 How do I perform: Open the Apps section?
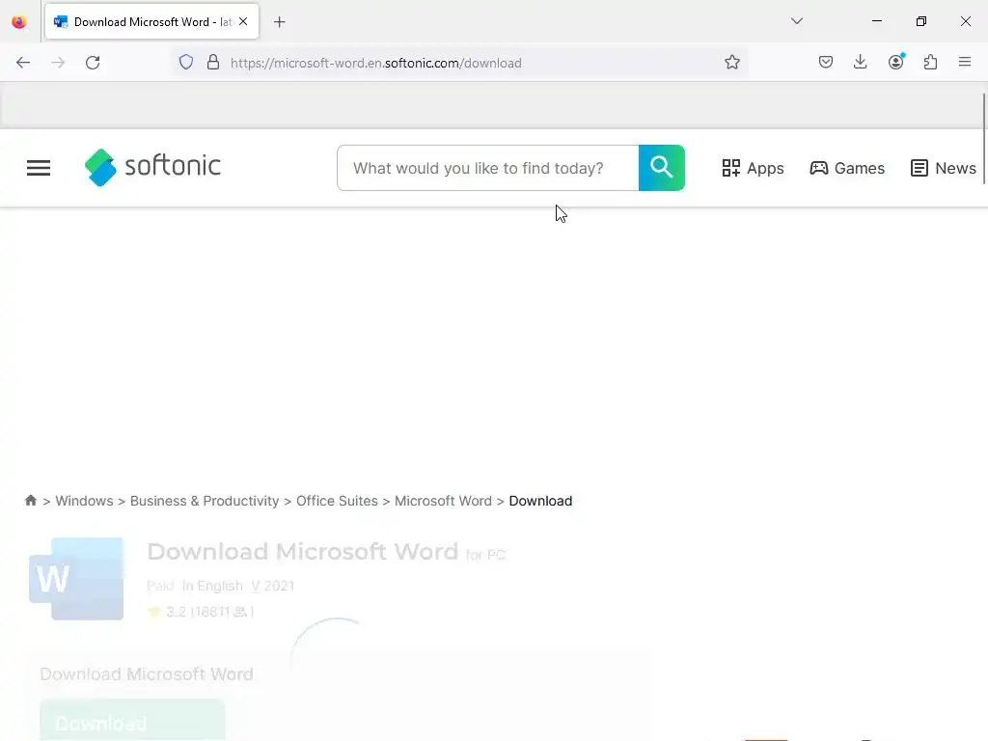pyautogui.click(x=753, y=168)
